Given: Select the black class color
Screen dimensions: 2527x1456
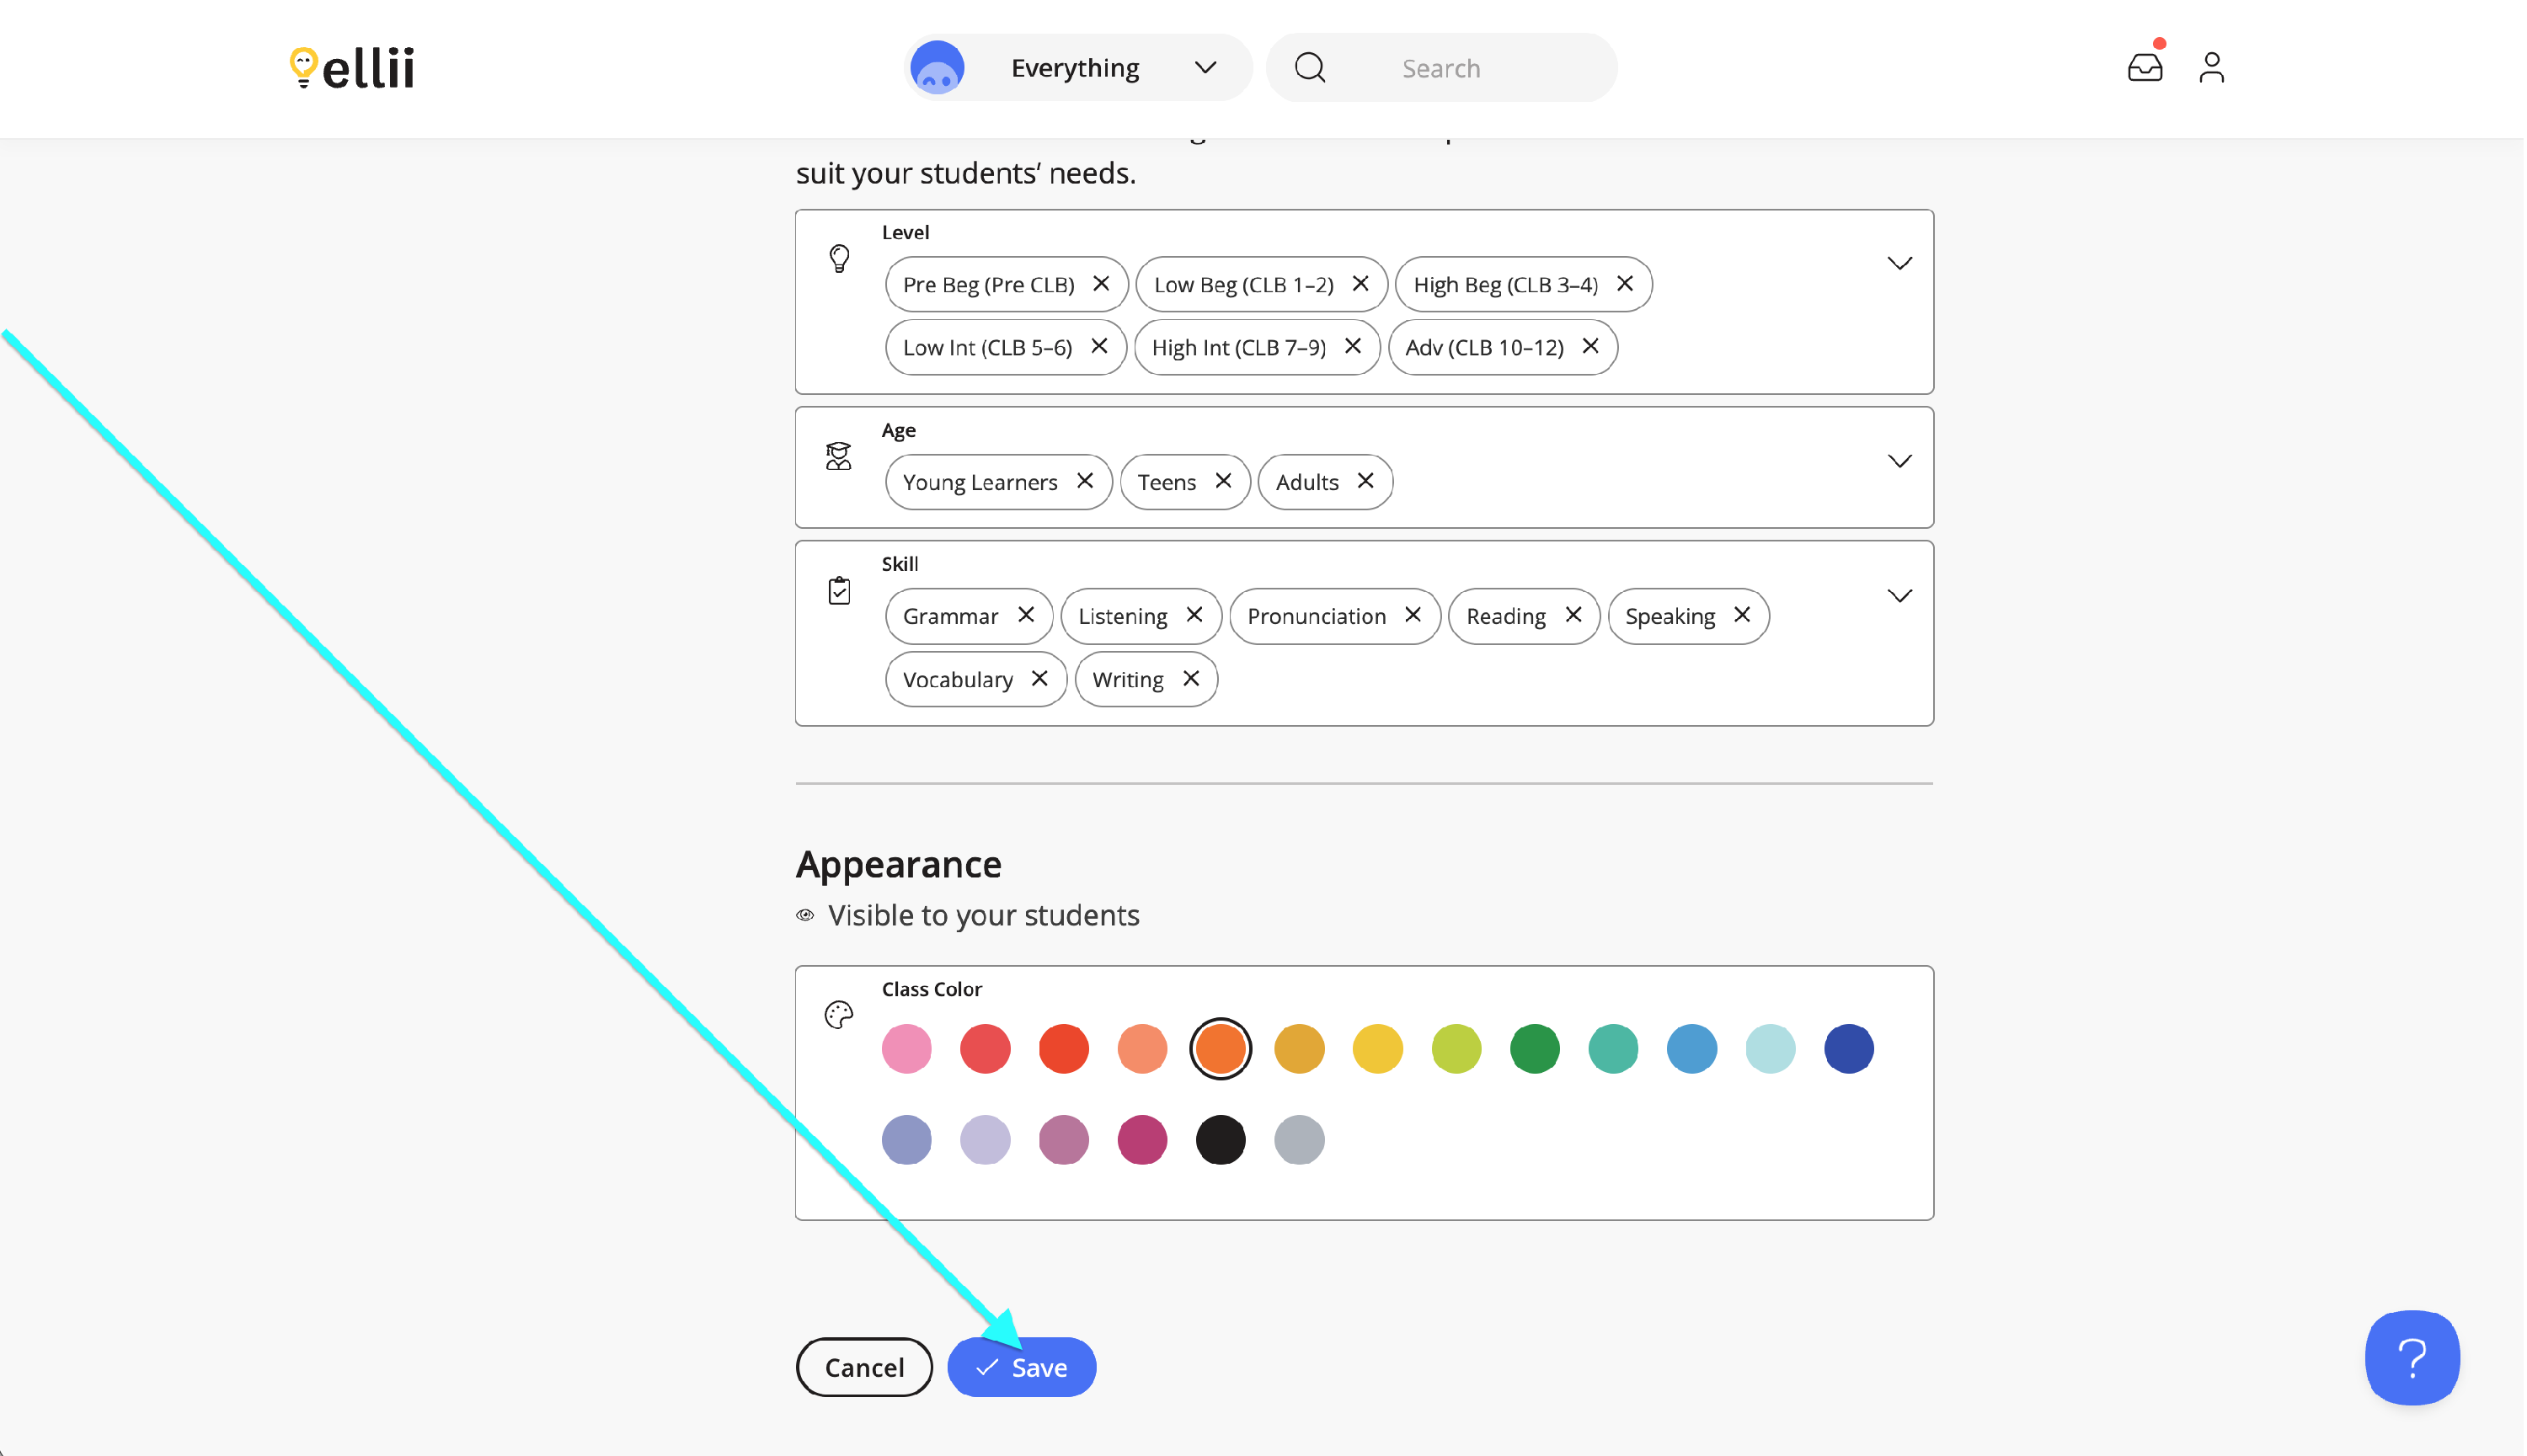Looking at the screenshot, I should (x=1220, y=1140).
